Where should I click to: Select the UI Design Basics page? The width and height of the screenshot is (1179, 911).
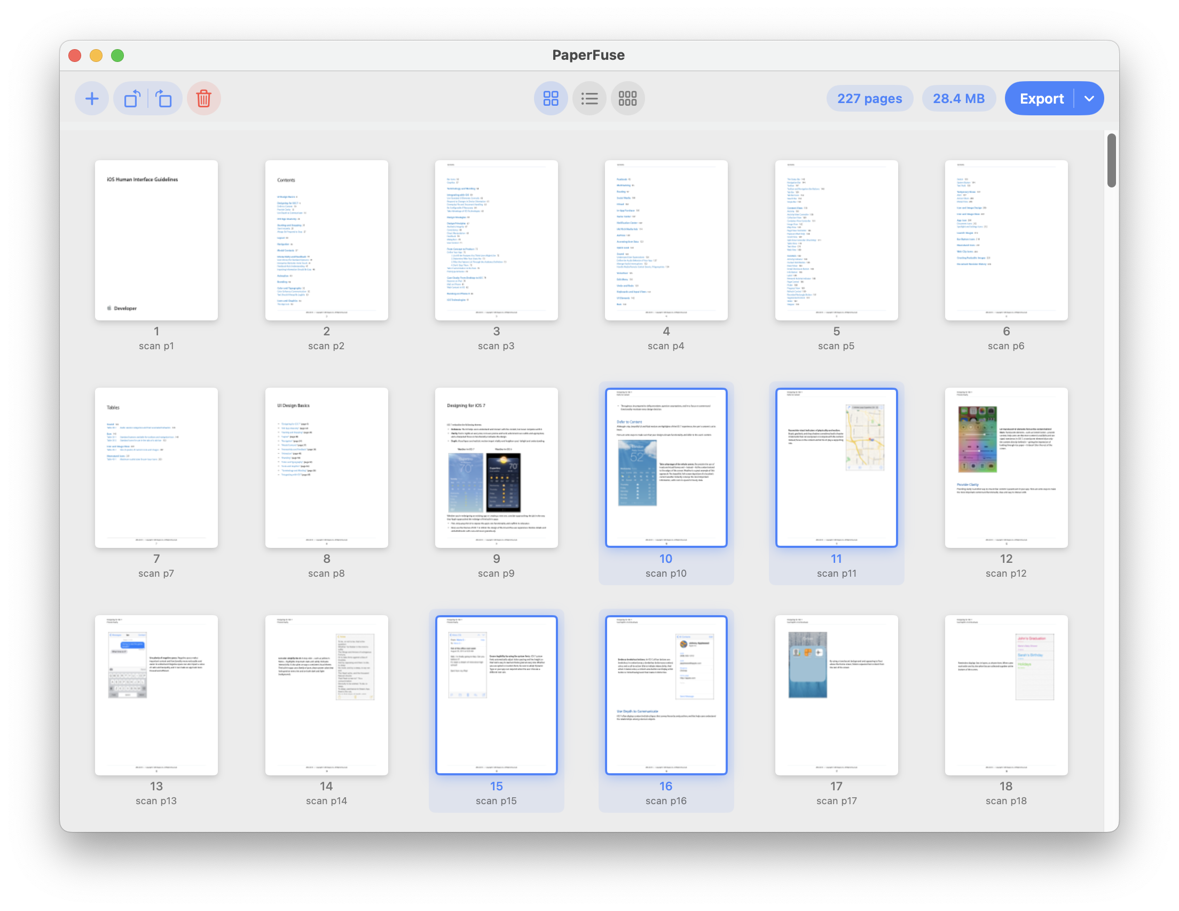326,467
